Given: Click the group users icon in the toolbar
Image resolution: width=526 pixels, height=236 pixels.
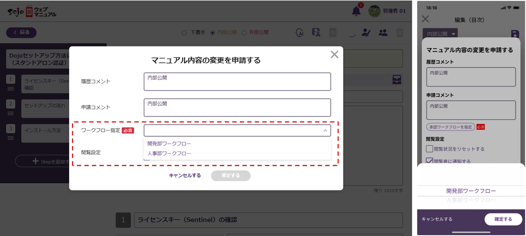Looking at the screenshot, I should pos(383,33).
